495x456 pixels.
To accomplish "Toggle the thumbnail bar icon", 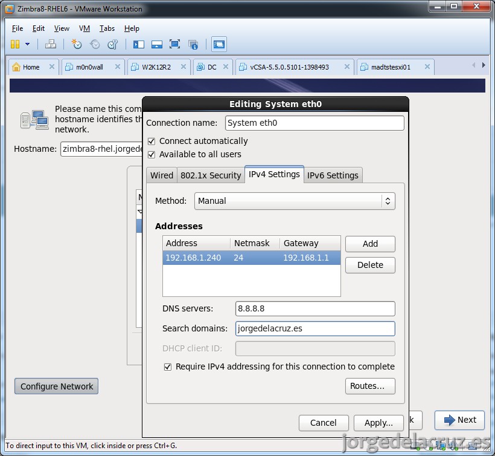I will tap(156, 44).
